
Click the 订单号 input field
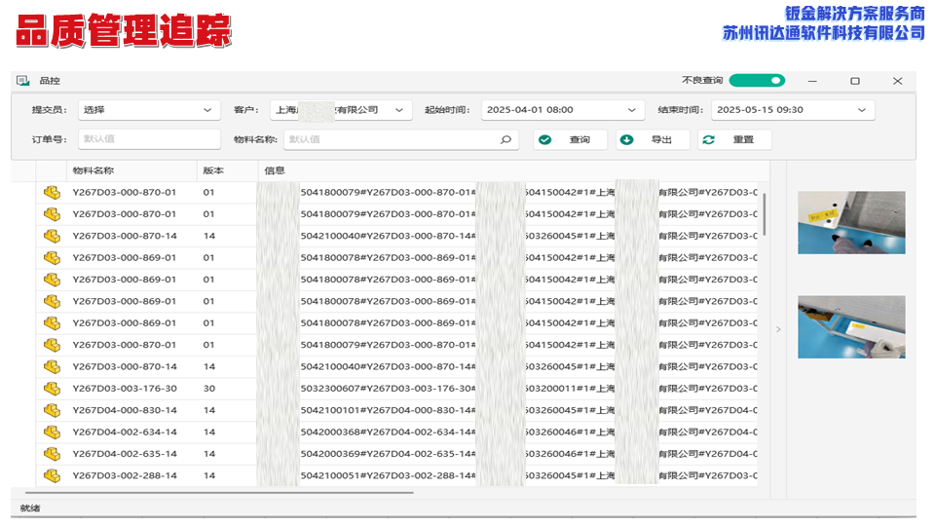pos(149,139)
